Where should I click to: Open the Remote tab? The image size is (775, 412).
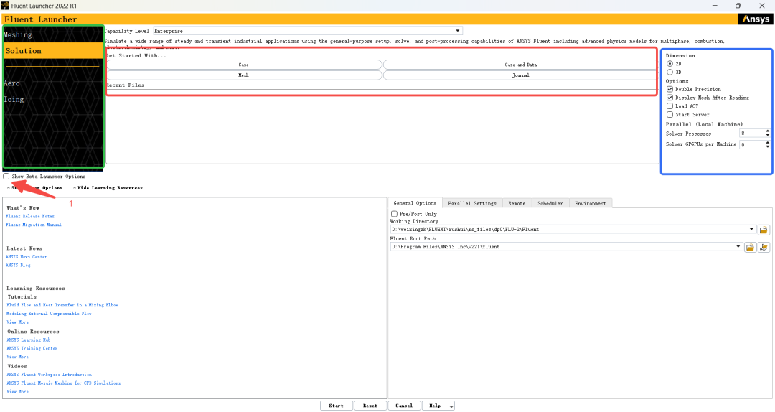517,203
